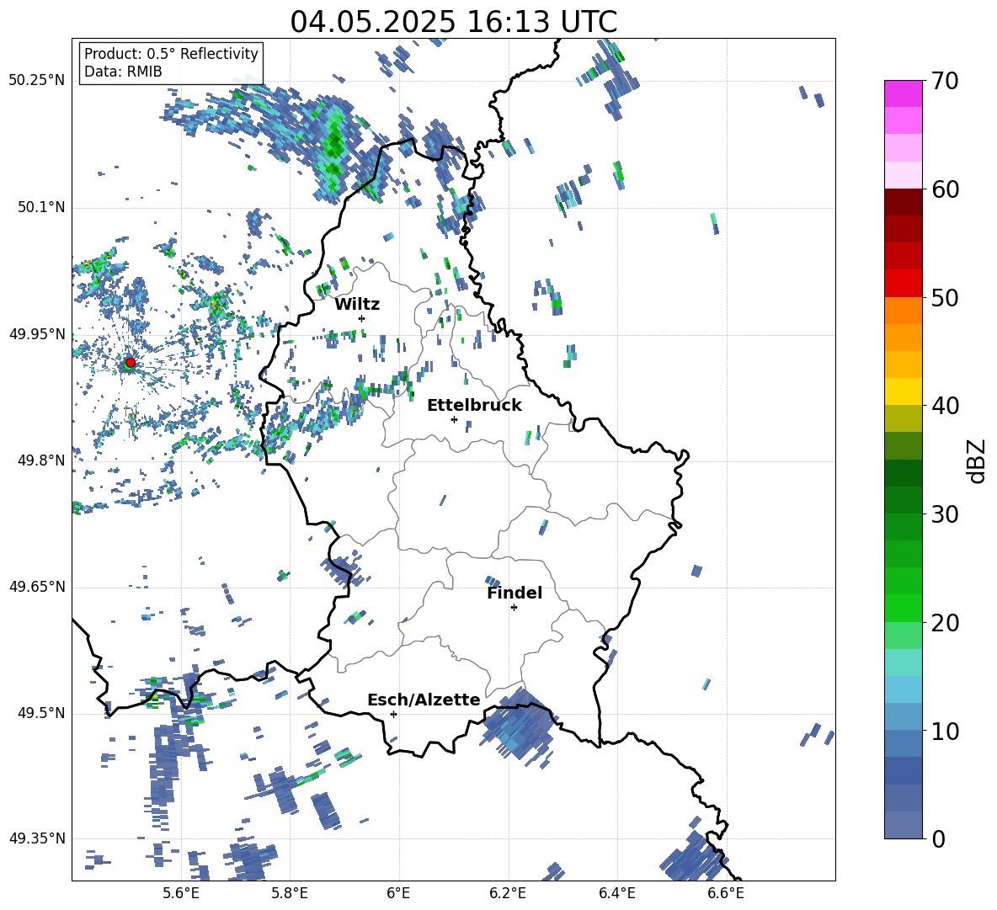Click the blue echo patch east of Esch/Alzette

click(518, 727)
